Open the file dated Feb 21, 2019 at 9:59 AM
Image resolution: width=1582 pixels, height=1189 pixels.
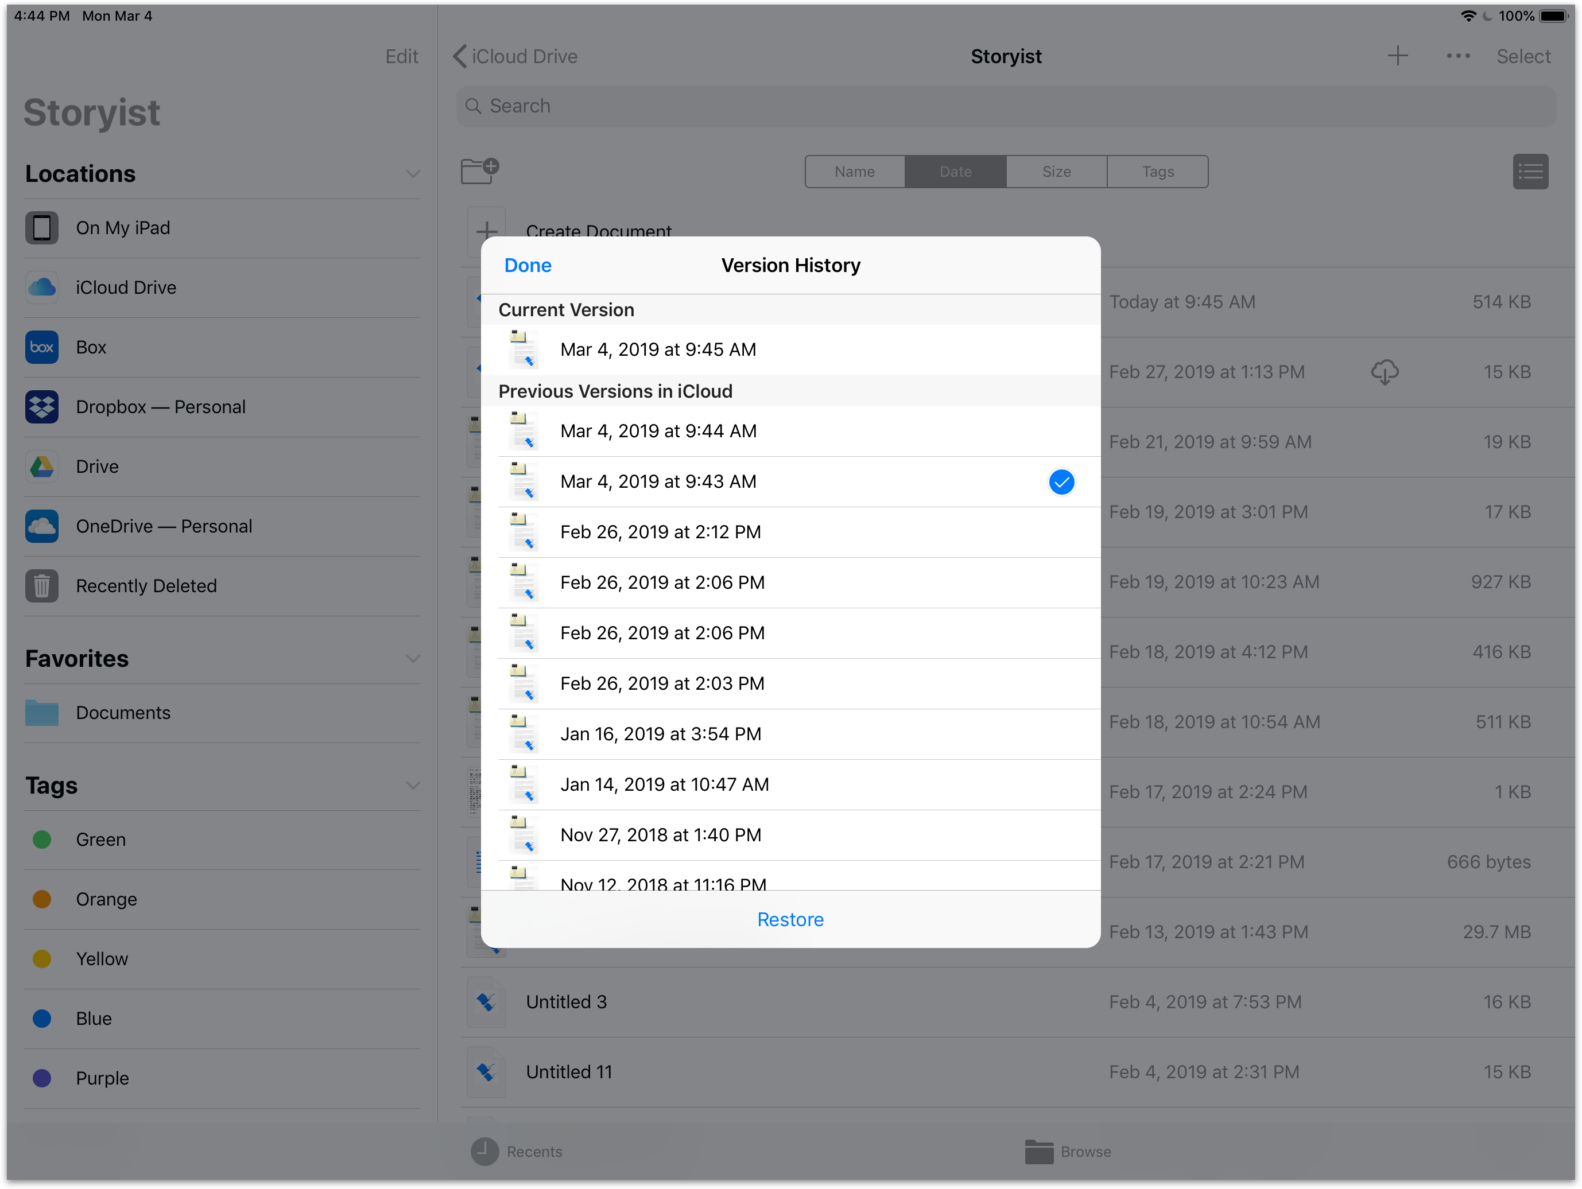[x=1337, y=442]
